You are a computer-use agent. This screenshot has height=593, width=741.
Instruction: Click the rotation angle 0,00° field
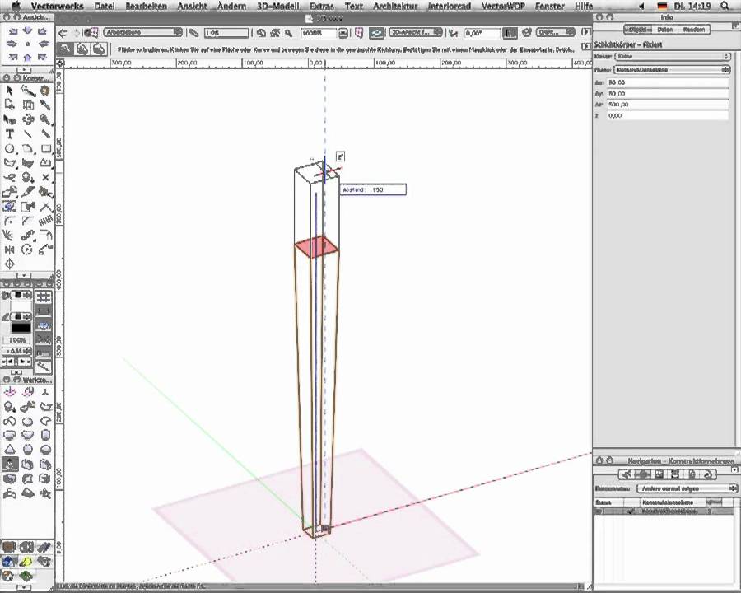482,33
